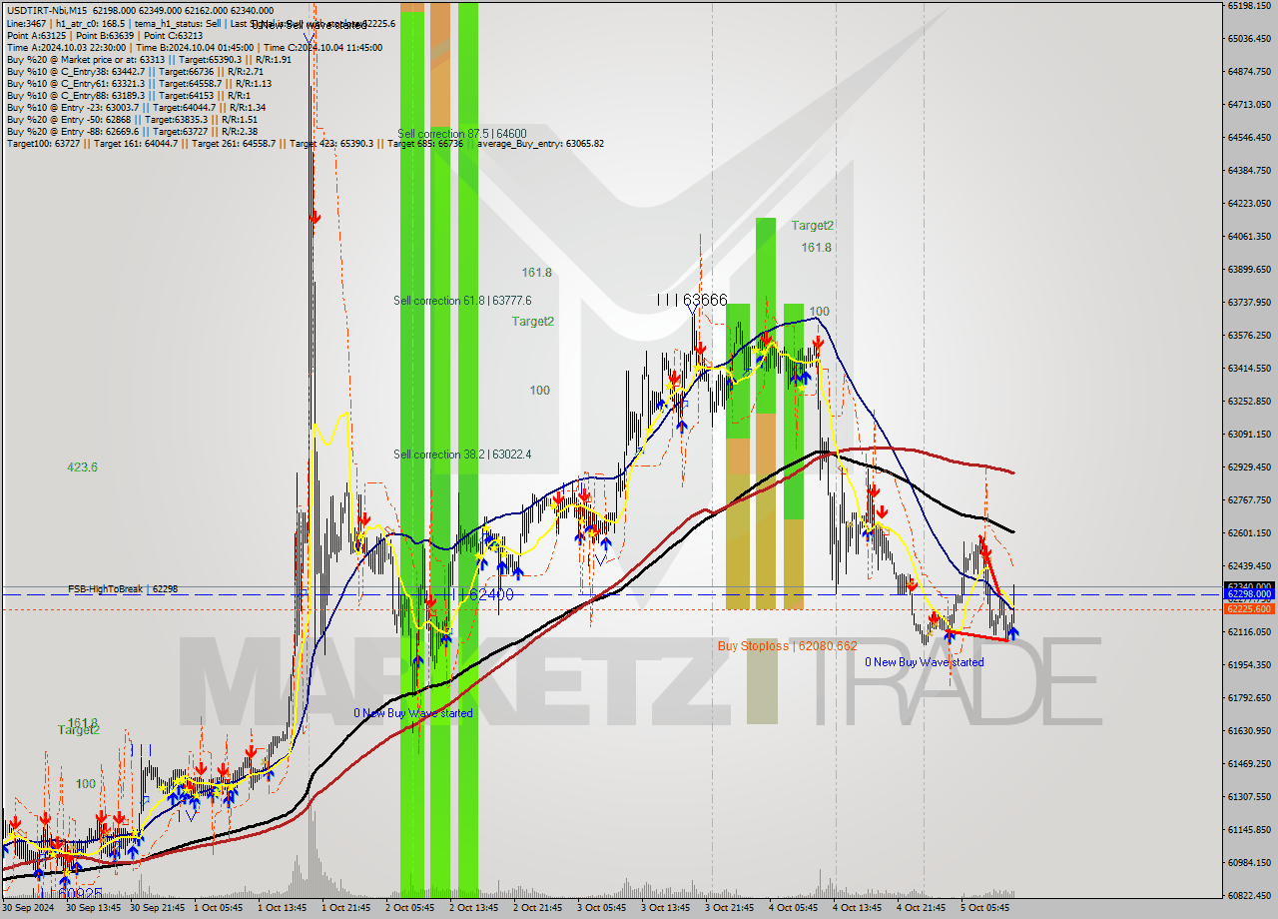Click the blue 62298.000 price tag
Screen dimensions: 1278x919
coord(1249,594)
